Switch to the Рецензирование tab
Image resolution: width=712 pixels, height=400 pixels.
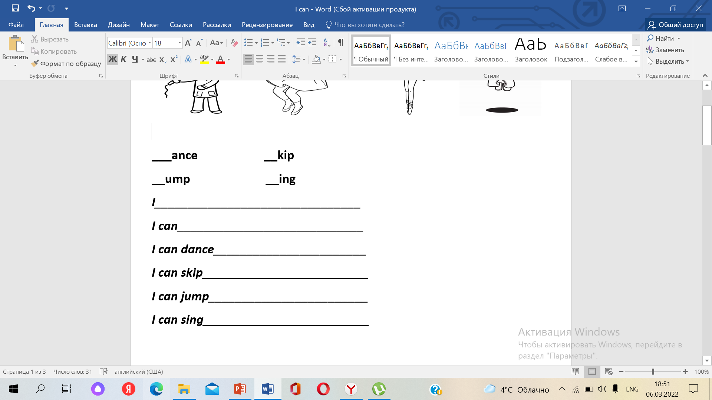click(x=267, y=25)
